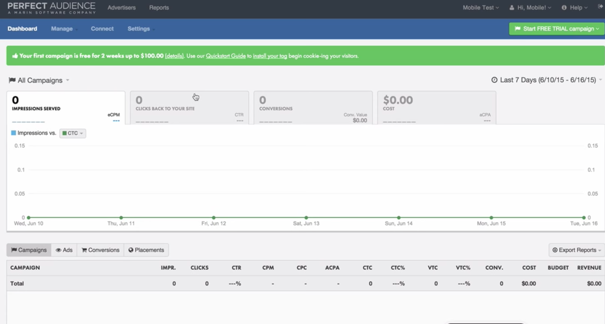Sort by the CLICKS column header
The image size is (605, 324).
tap(200, 268)
